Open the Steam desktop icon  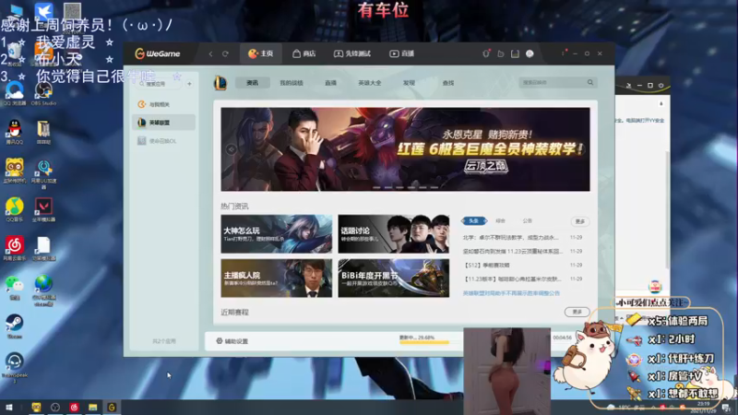(x=15, y=326)
